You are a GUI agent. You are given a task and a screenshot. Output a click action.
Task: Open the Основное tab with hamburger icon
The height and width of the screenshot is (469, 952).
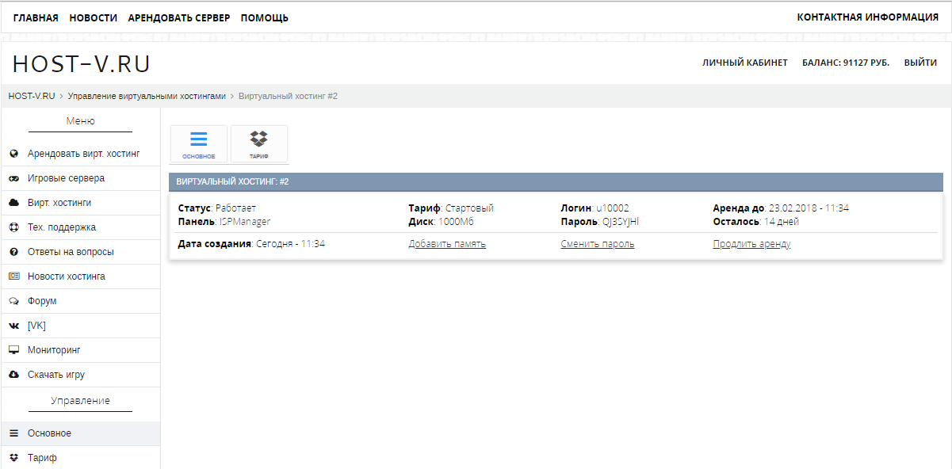198,144
